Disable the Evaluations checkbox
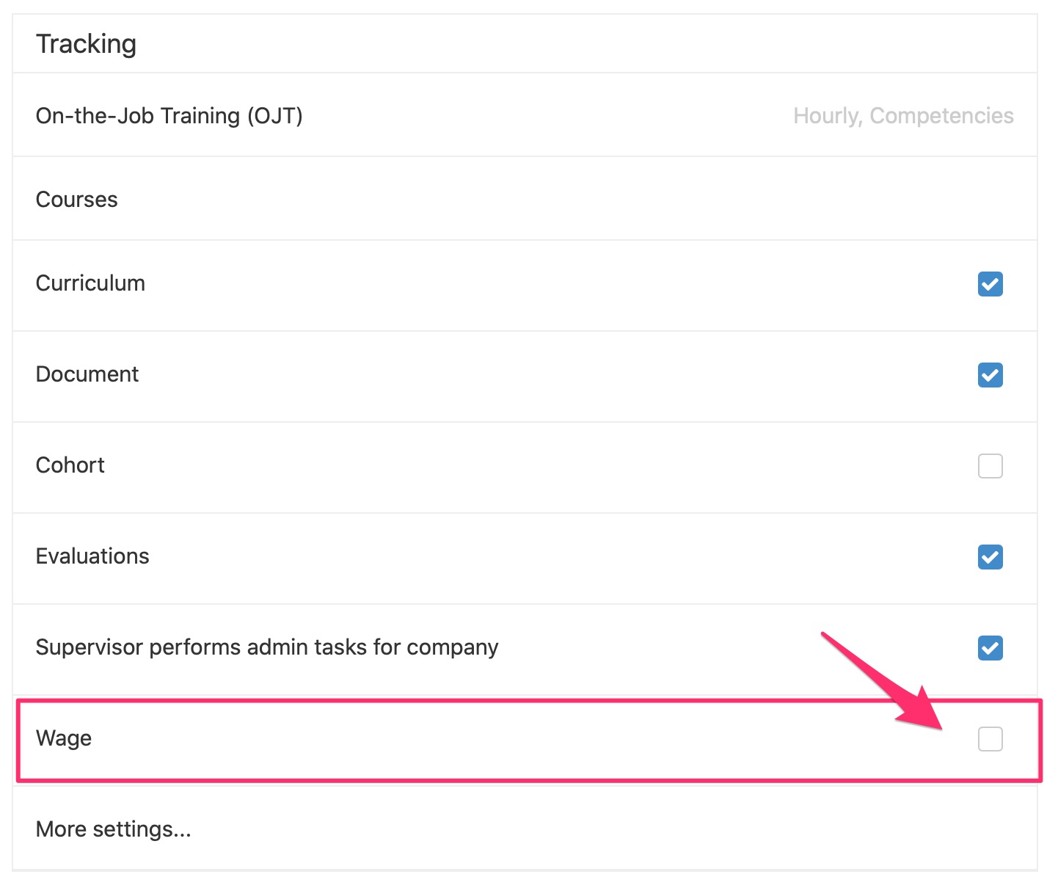The width and height of the screenshot is (1058, 888). pyautogui.click(x=990, y=557)
